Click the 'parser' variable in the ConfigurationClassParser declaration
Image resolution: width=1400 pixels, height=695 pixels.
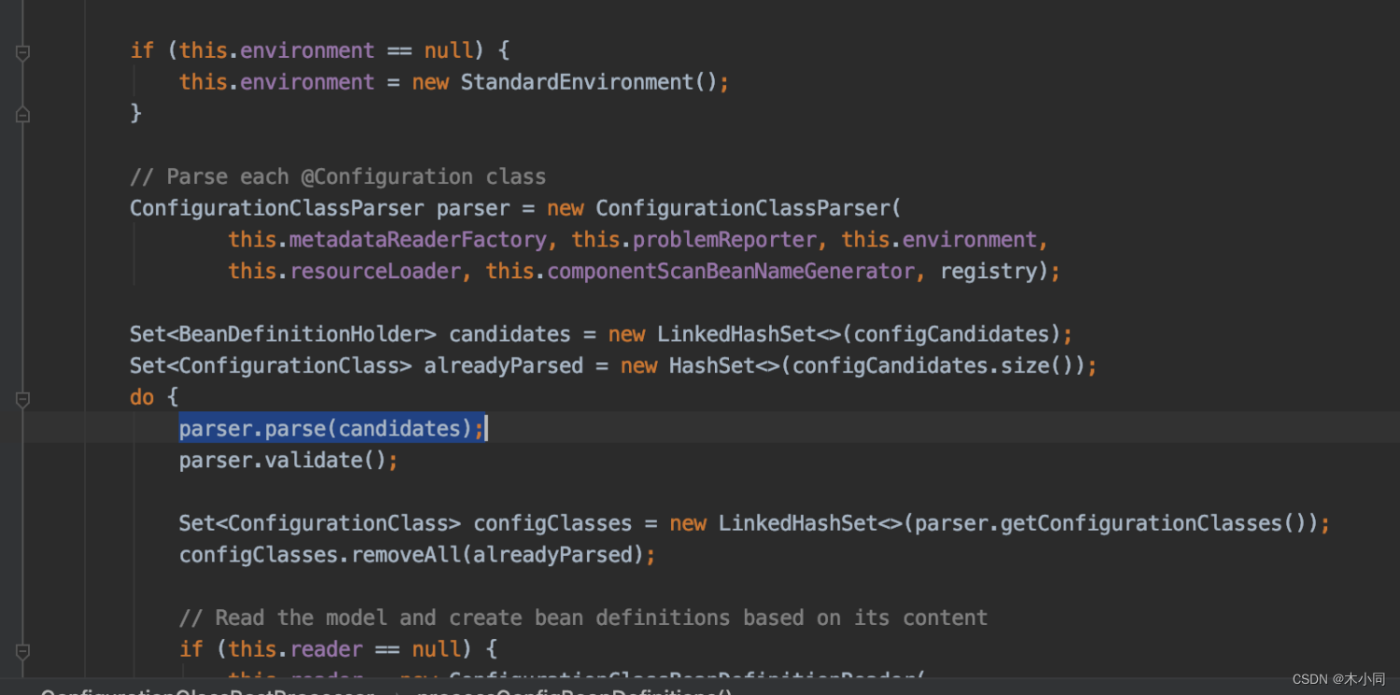(x=473, y=208)
